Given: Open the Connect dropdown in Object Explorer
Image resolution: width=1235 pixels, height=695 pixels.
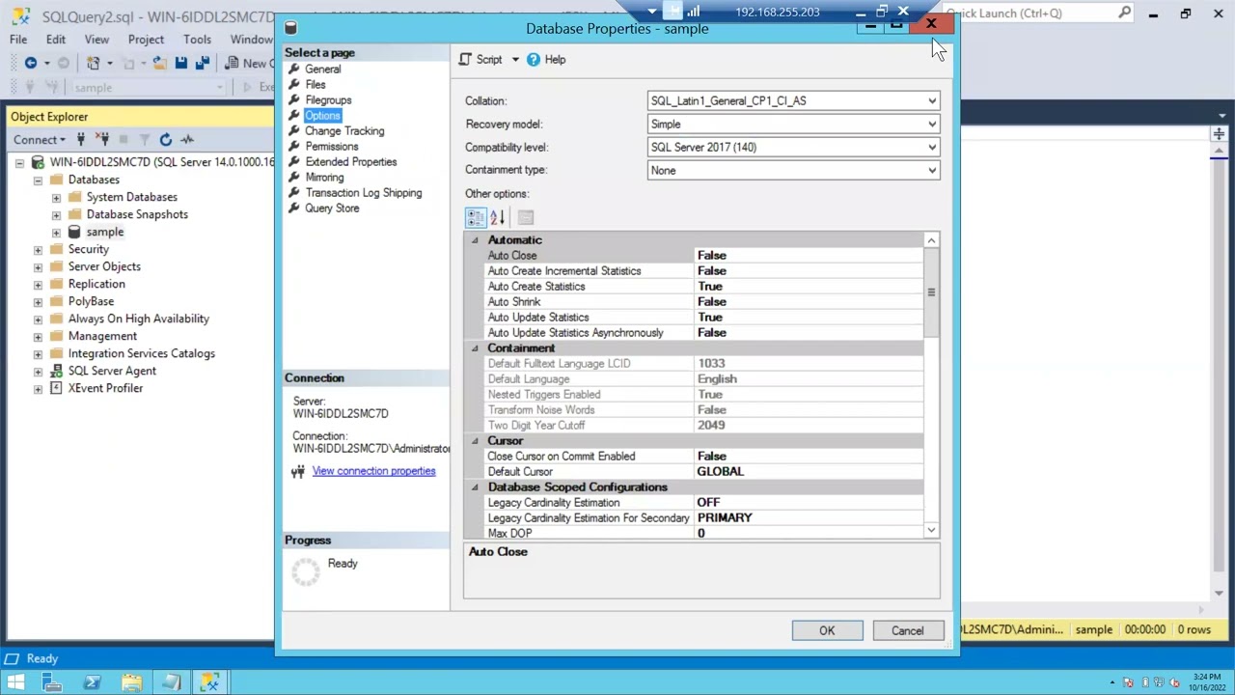Looking at the screenshot, I should 40,140.
